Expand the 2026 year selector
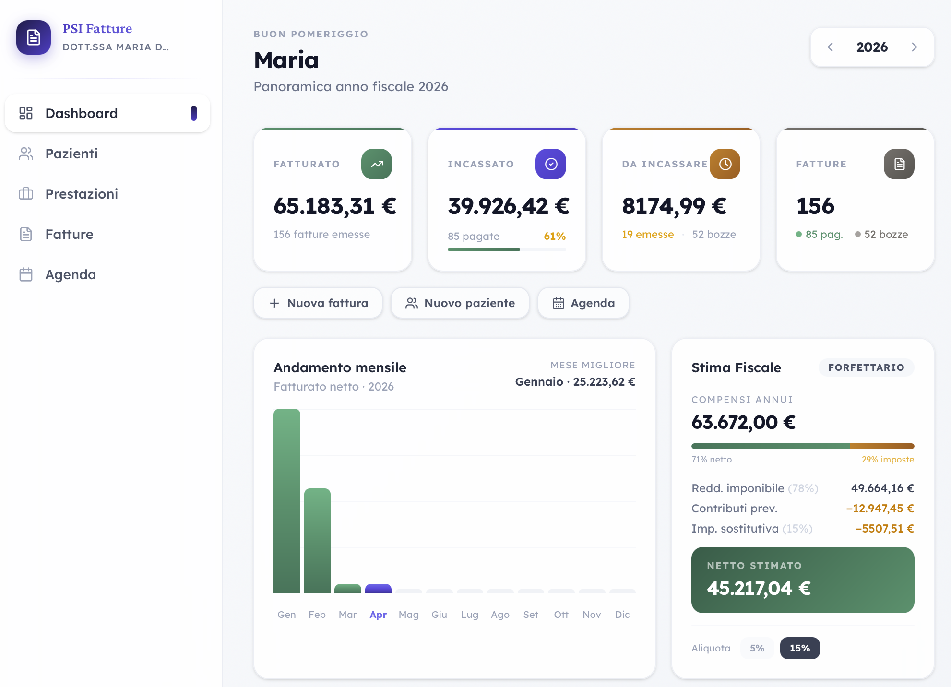 [x=872, y=47]
